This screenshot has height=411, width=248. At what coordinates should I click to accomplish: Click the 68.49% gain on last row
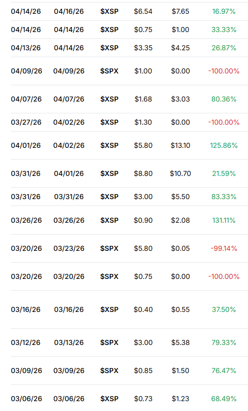point(224,399)
